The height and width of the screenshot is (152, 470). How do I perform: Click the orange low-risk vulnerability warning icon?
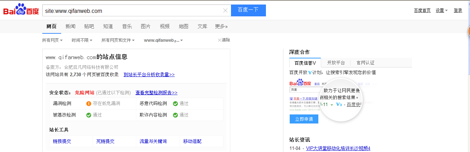(x=89, y=103)
